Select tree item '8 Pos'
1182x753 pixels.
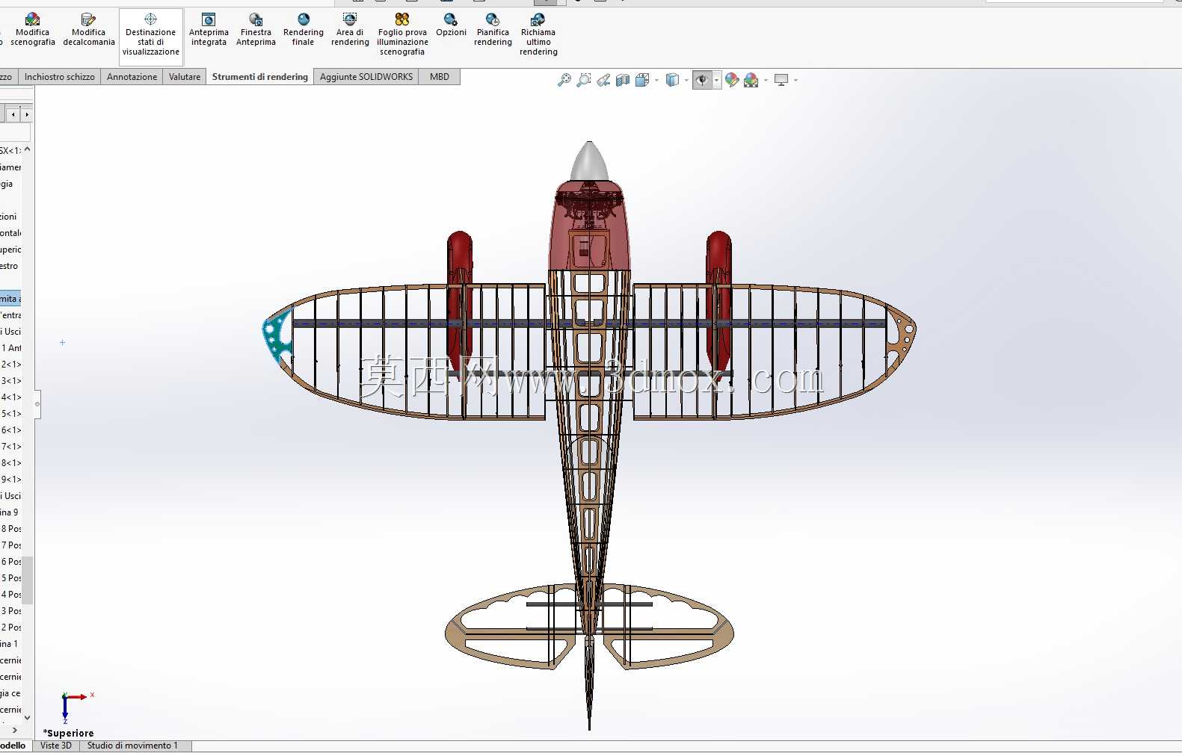[x=11, y=529]
